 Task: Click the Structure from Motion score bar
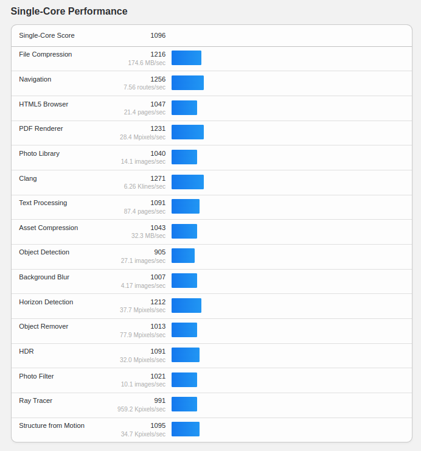[x=186, y=429]
